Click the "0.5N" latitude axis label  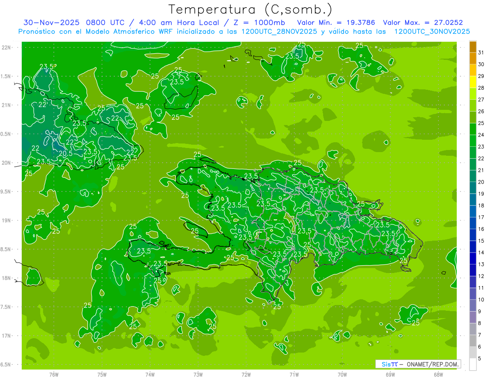(6, 134)
